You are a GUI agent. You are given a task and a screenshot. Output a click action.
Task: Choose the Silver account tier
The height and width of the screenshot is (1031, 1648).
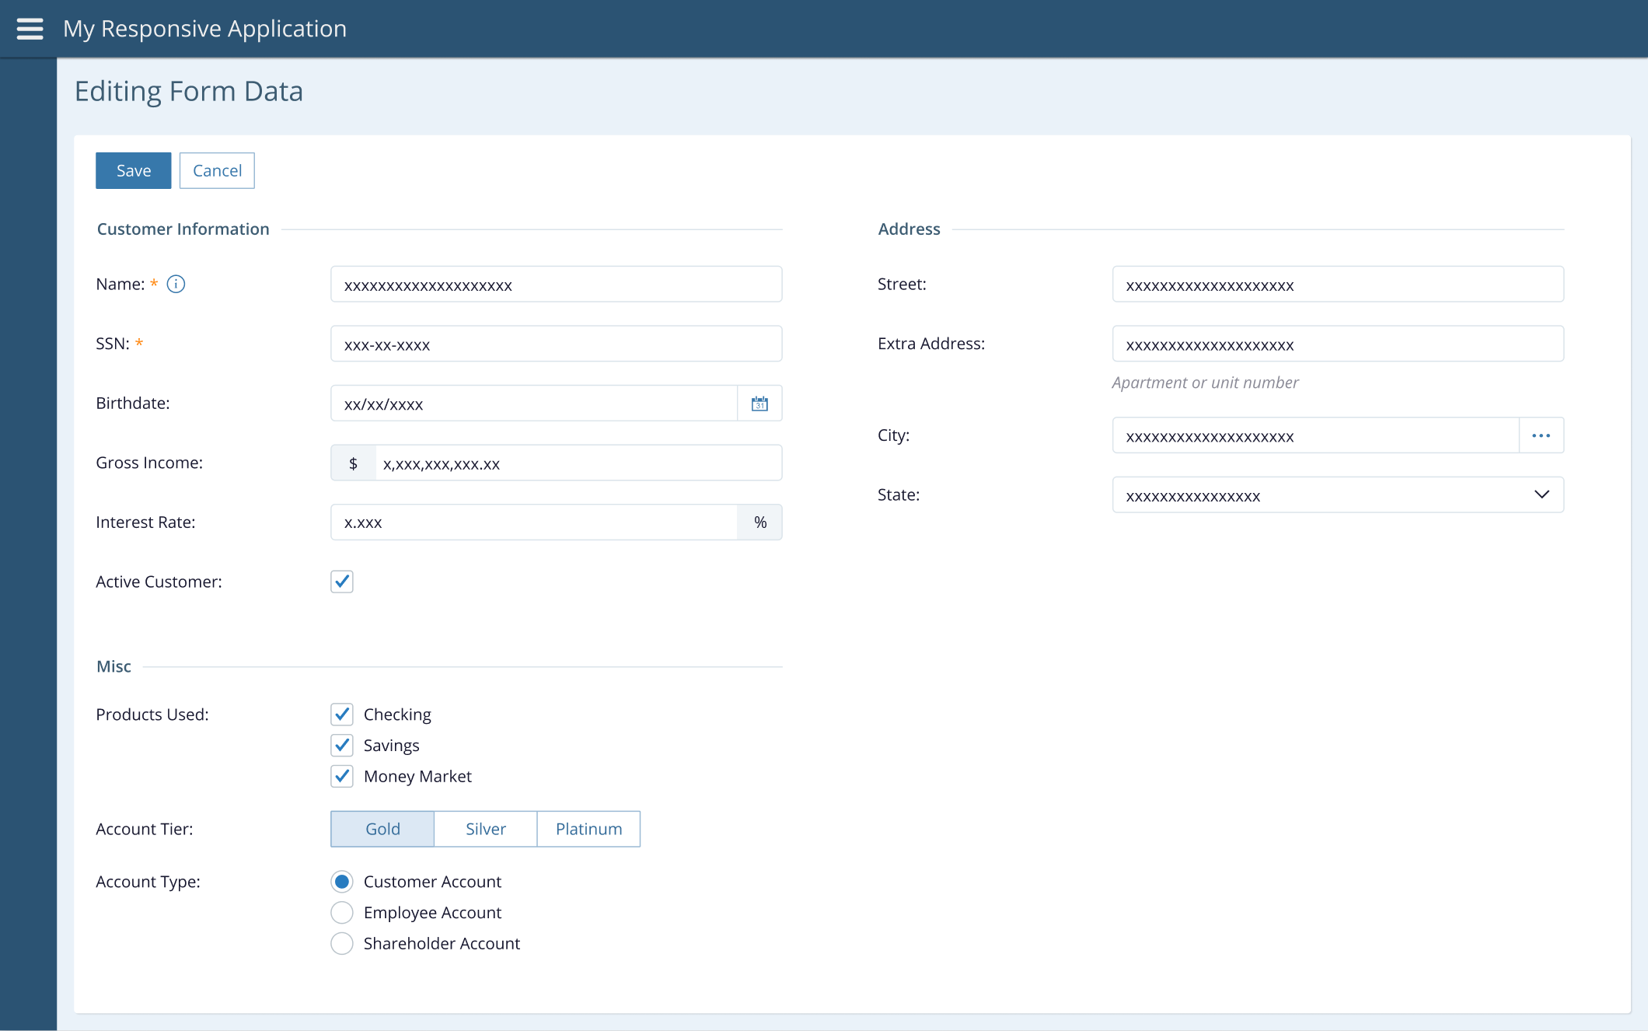coord(485,829)
